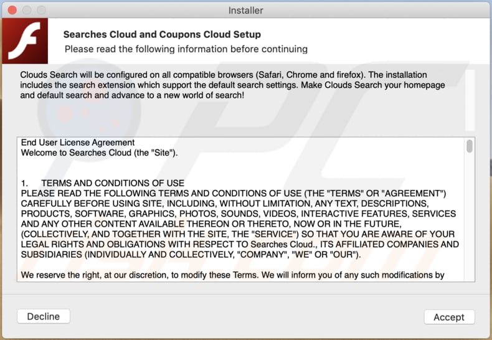Click the greyed-out minimize window button
Screen dimensions: 492x340
point(27,10)
